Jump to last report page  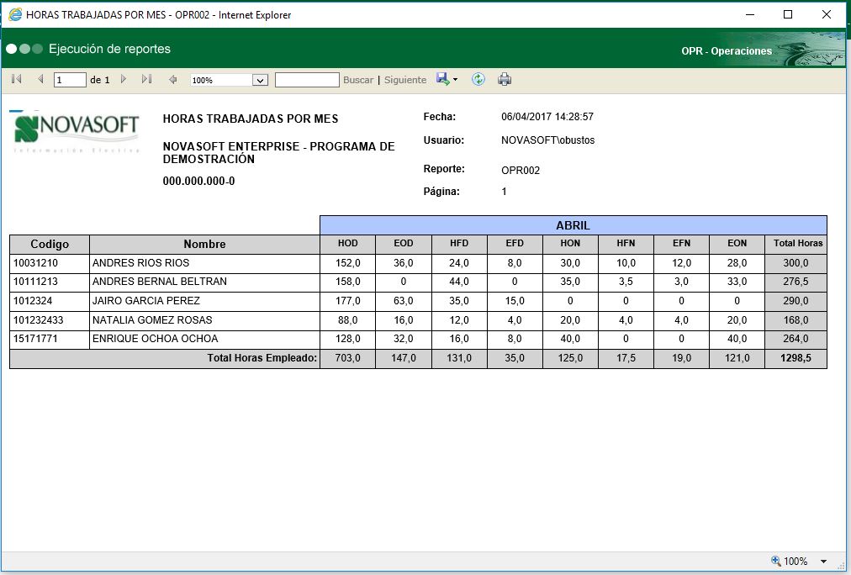coord(146,79)
